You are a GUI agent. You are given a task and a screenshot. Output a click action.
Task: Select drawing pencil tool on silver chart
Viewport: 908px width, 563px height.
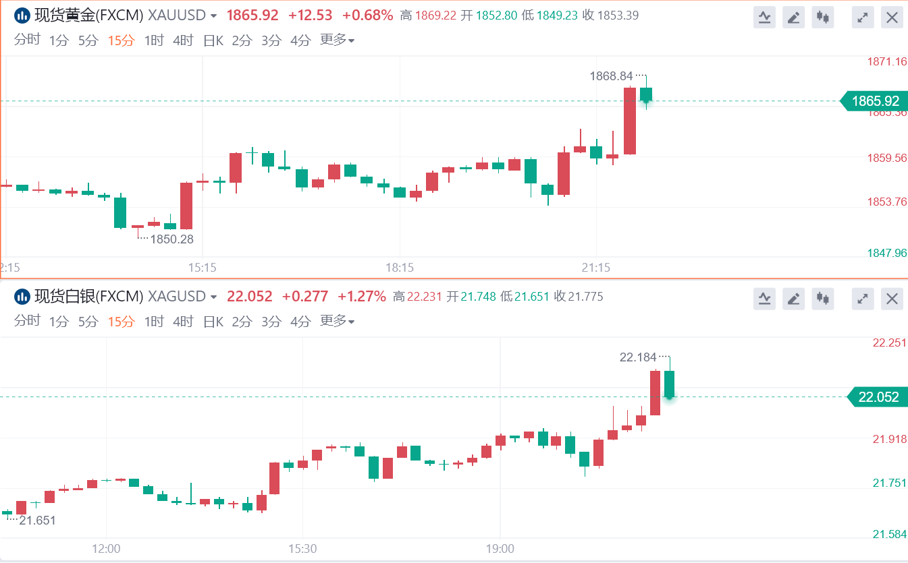click(793, 298)
